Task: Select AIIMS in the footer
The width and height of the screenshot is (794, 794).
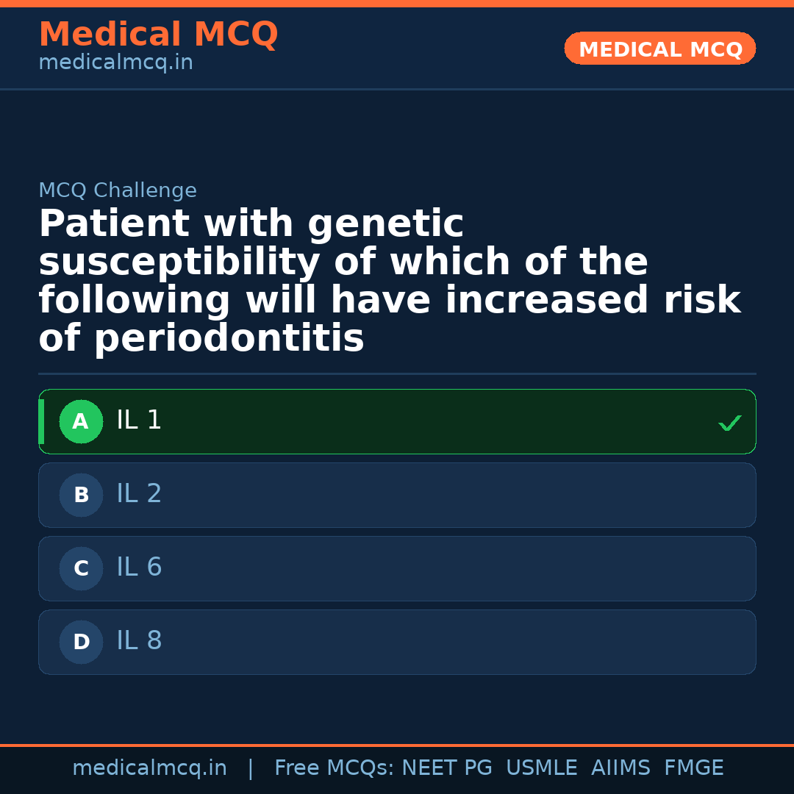Action: pos(620,768)
